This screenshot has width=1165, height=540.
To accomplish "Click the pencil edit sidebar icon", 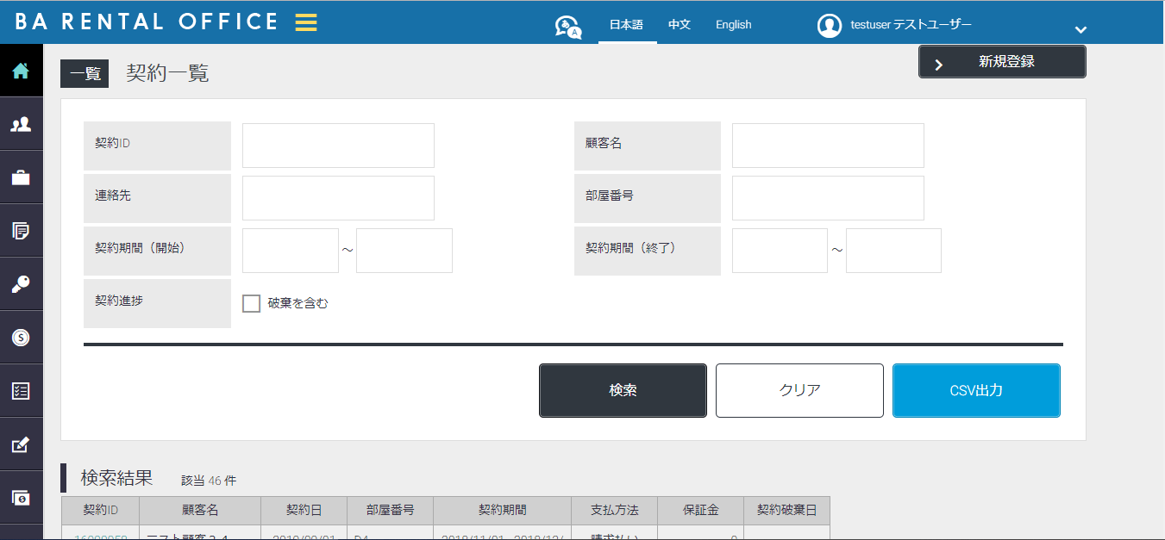I will coord(21,444).
